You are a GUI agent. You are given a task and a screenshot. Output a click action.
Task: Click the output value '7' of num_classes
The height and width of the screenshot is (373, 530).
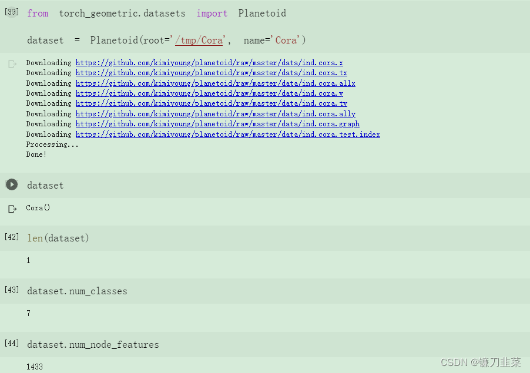pos(28,314)
